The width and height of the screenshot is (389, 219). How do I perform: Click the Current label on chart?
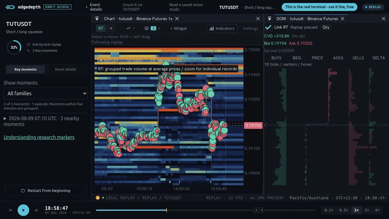(x=235, y=52)
